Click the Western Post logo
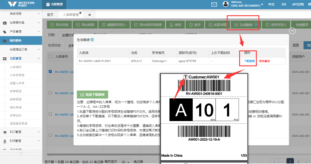 (21, 4)
